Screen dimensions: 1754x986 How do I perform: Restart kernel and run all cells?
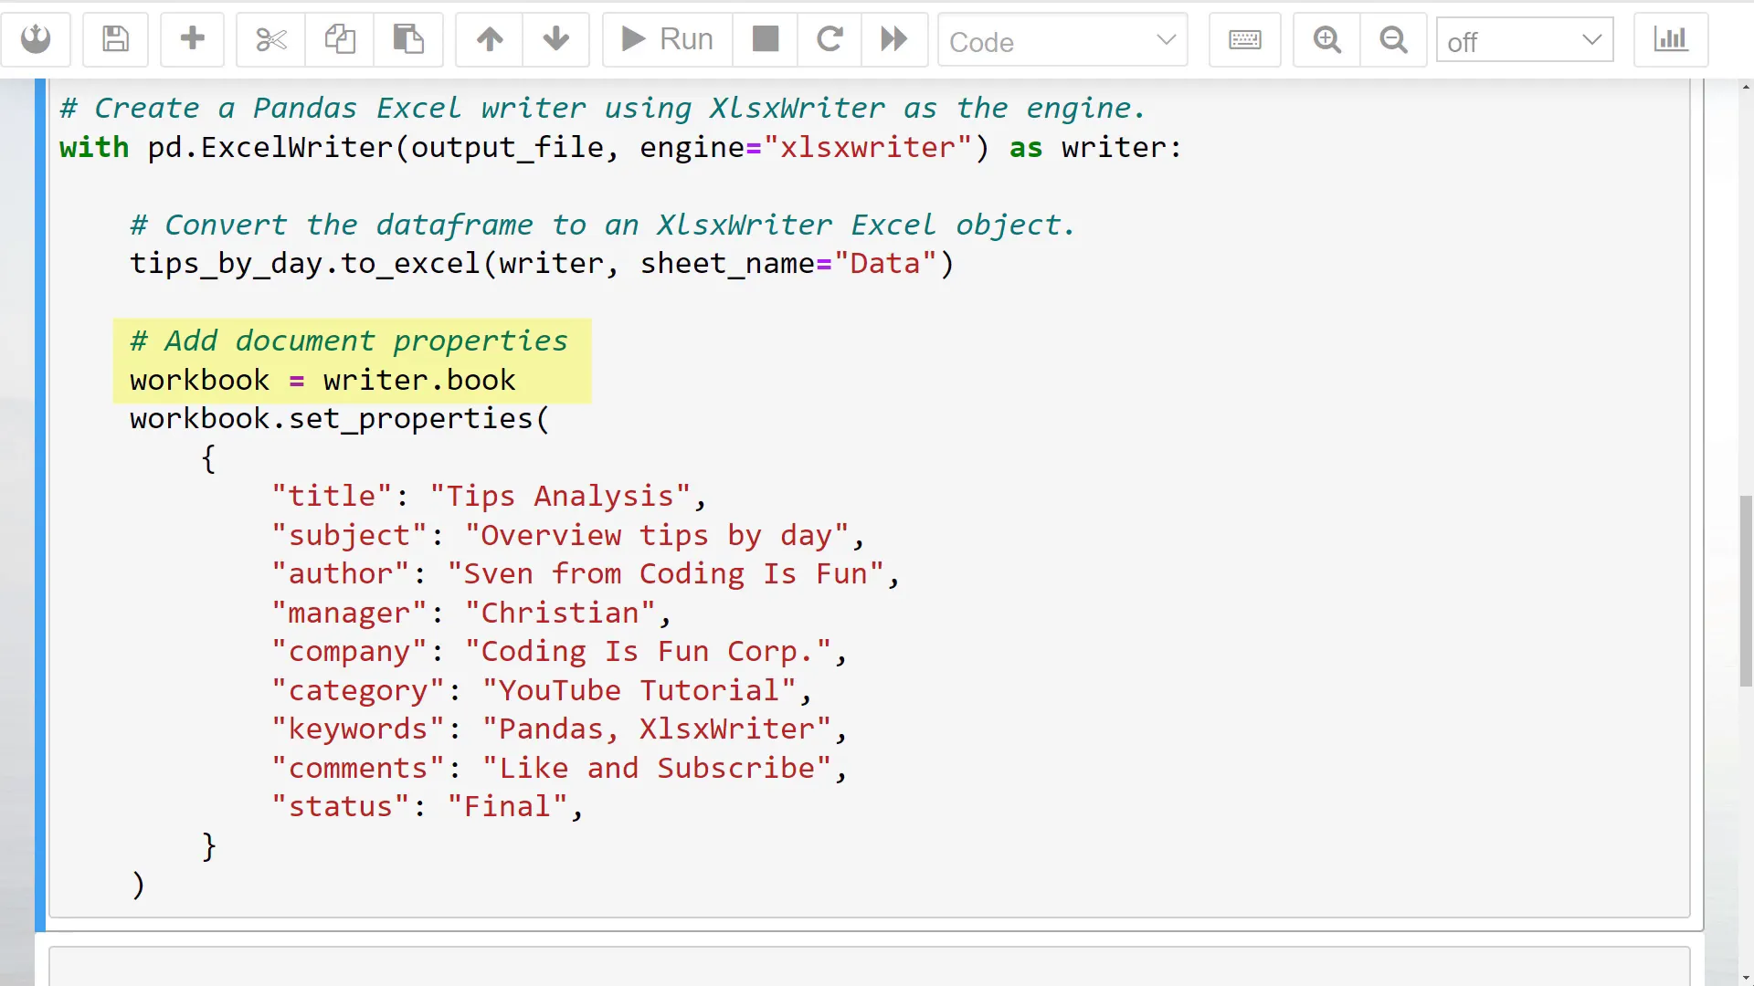pos(893,39)
